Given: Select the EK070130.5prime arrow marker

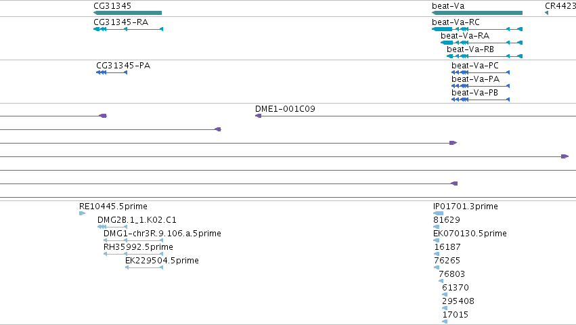Looking at the screenshot, I should (437, 240).
